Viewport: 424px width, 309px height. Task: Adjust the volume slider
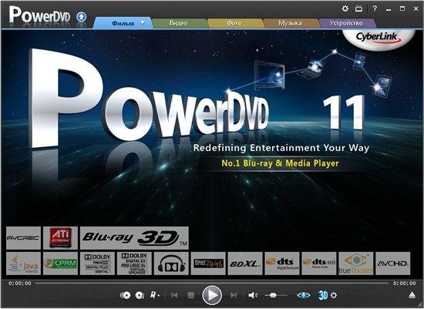coord(276,295)
